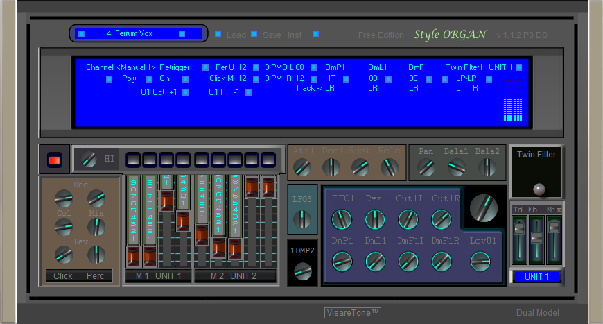Open the VisareTone logo link

(353, 312)
